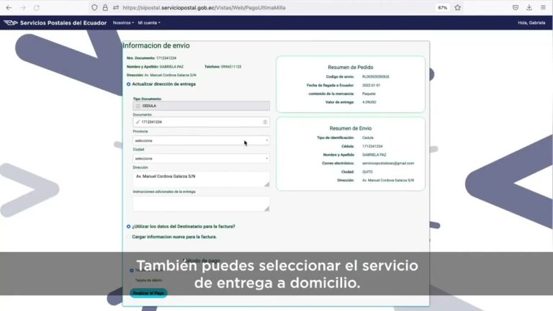The height and width of the screenshot is (311, 553).
Task: Open browser downloads arrow icon
Action: (529, 7)
